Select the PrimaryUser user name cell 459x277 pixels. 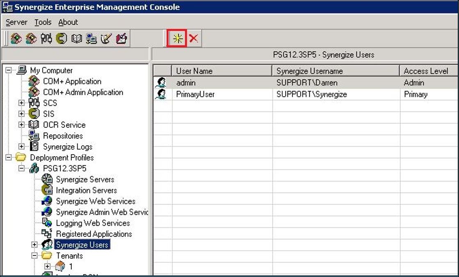click(222, 94)
